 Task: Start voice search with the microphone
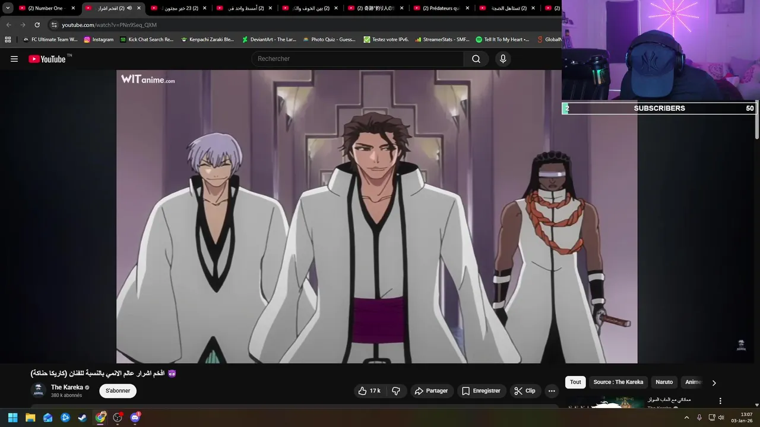[x=503, y=59]
